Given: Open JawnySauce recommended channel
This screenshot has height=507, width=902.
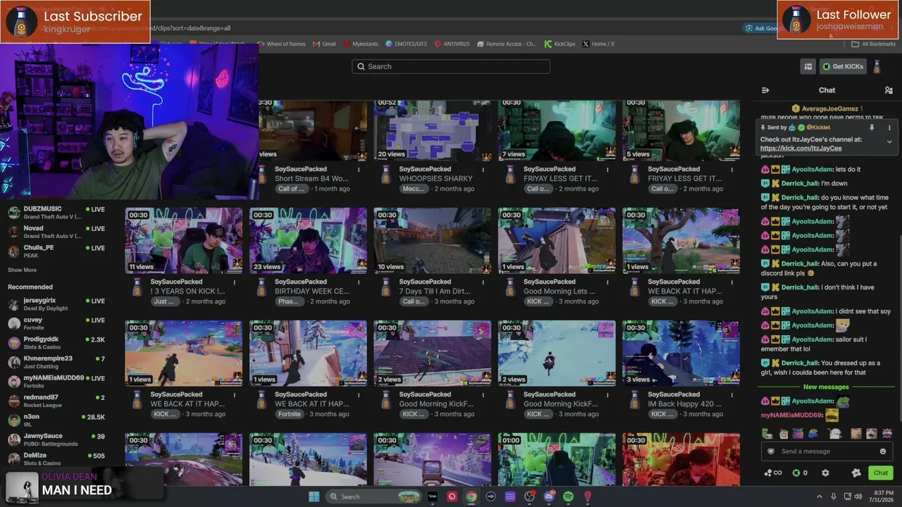Looking at the screenshot, I should [x=56, y=439].
